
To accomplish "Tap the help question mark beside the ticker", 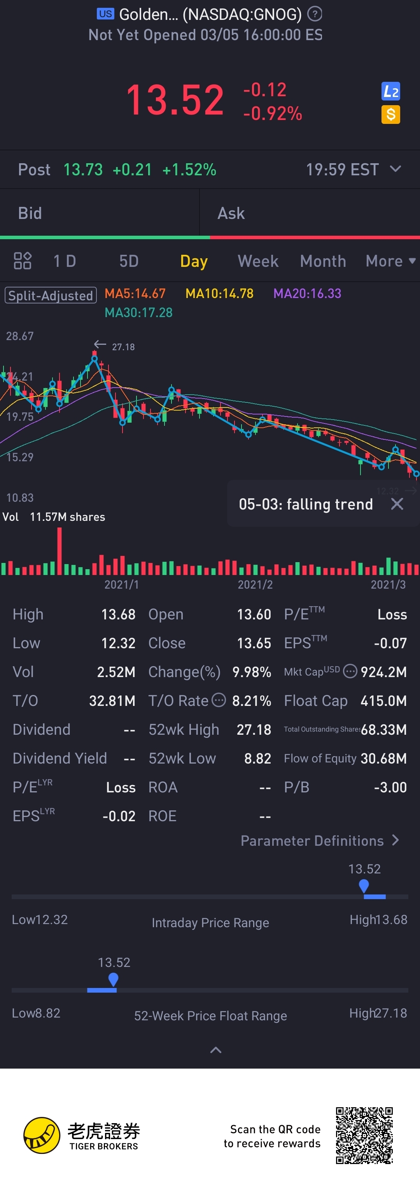I will pyautogui.click(x=315, y=14).
